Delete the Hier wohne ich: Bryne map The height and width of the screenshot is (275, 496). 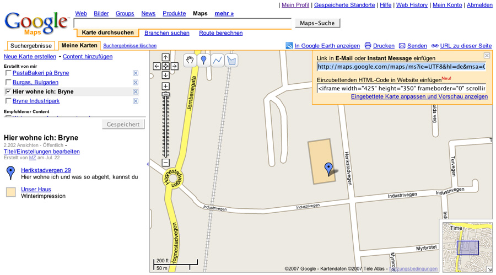[x=136, y=91]
